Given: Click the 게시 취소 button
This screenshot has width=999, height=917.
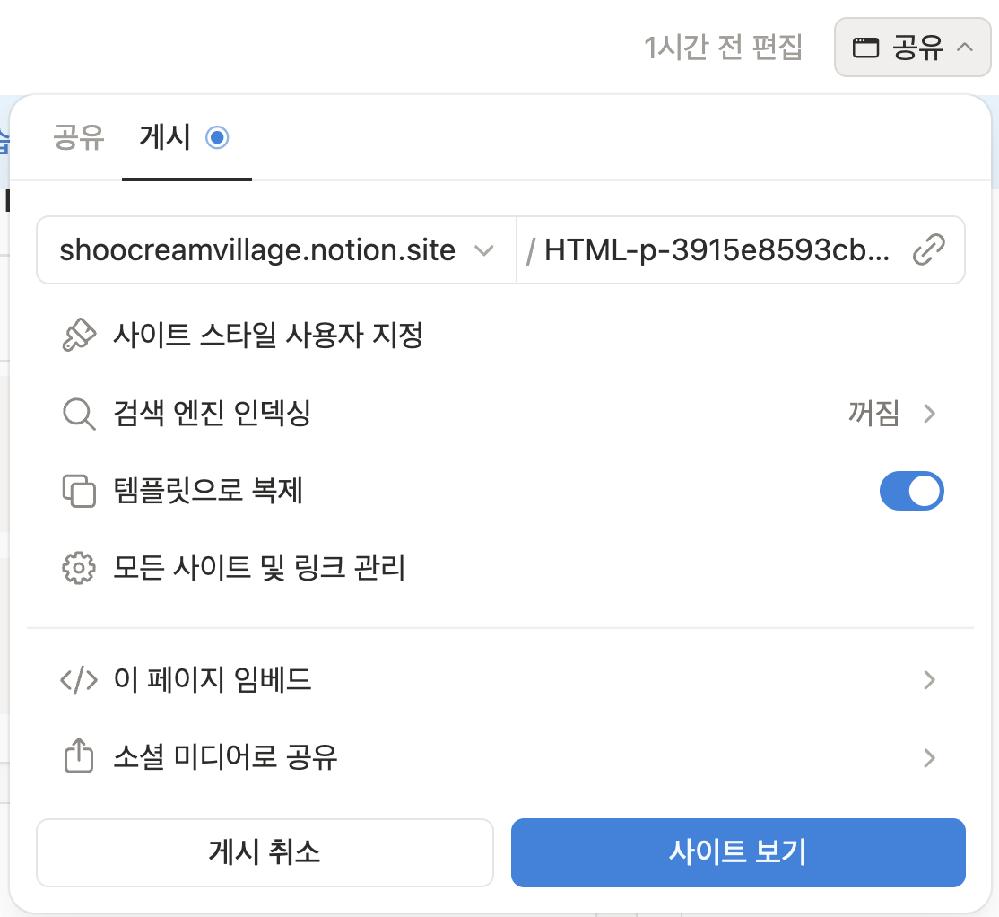Looking at the screenshot, I should (x=265, y=852).
